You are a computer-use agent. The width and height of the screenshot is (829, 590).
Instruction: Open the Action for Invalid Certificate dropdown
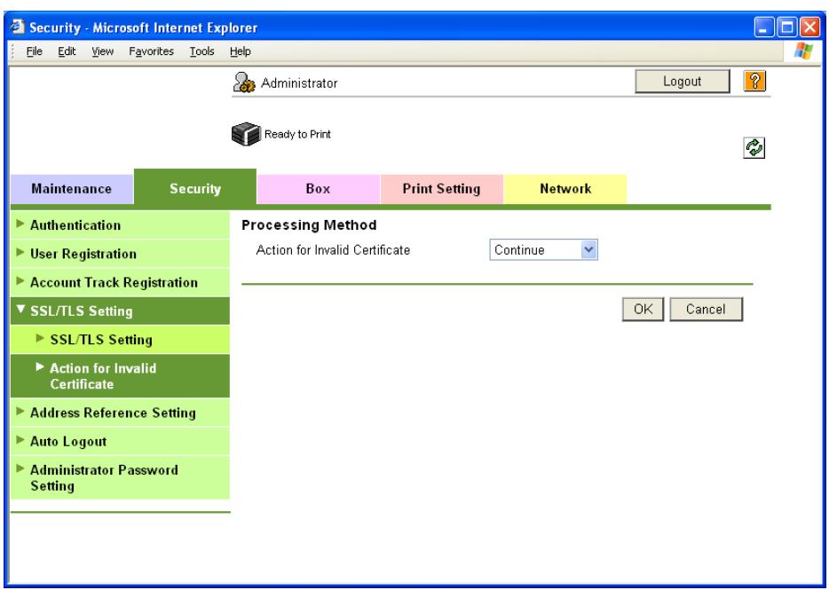click(x=543, y=249)
